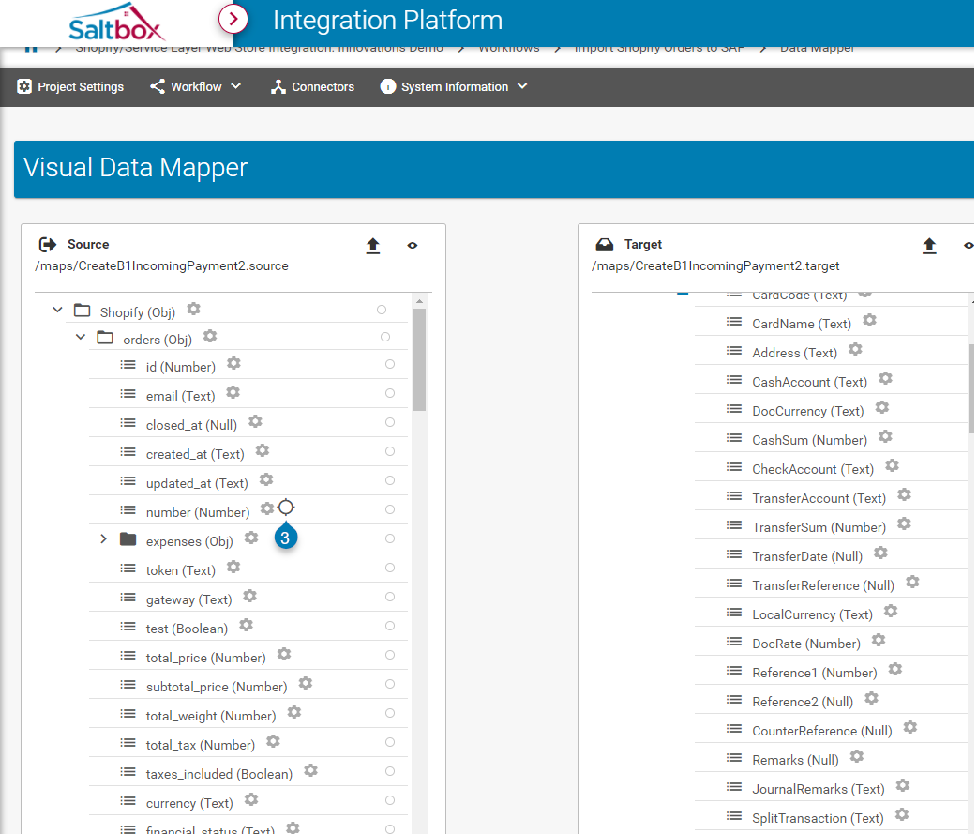Image resolution: width=977 pixels, height=834 pixels.
Task: Select the total_weight (Number) source field
Action: [211, 716]
